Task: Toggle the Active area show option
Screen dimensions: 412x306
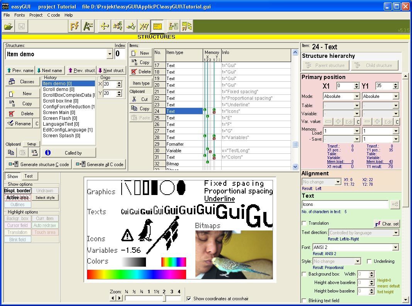Action: tap(18, 197)
